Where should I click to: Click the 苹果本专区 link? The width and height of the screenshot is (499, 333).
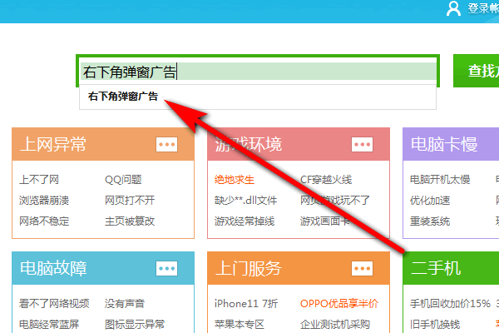click(240, 325)
